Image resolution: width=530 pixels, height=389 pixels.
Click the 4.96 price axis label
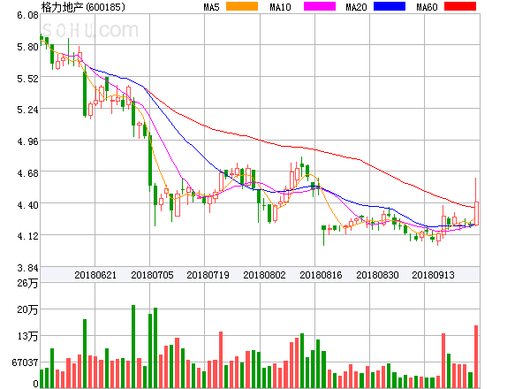(x=27, y=141)
